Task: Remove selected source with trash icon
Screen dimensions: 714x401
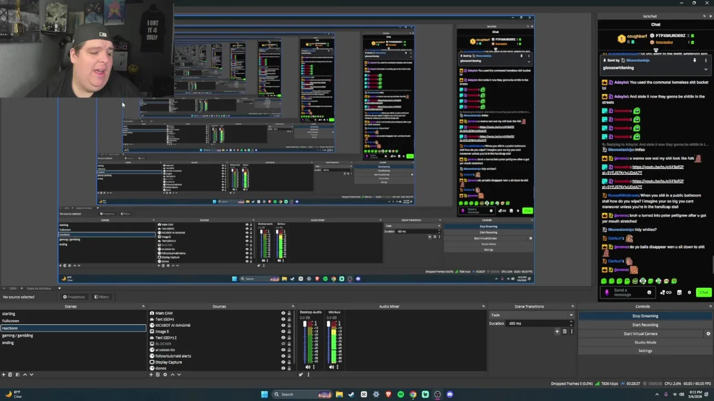Action: [x=158, y=374]
